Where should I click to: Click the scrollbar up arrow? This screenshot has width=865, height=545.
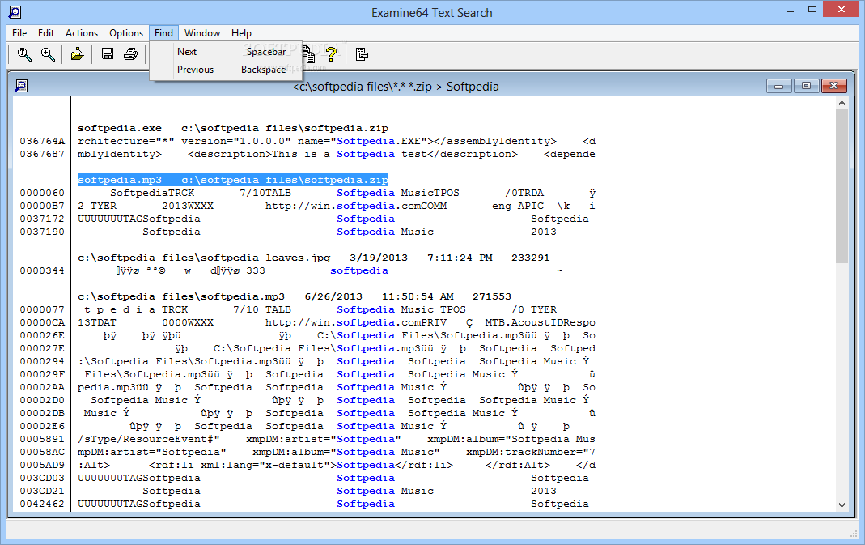tap(842, 103)
